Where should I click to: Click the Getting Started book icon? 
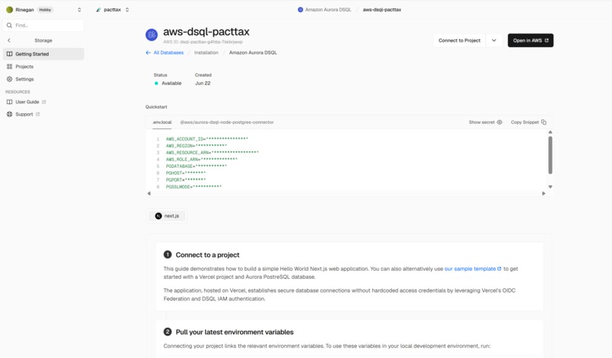tap(9, 54)
